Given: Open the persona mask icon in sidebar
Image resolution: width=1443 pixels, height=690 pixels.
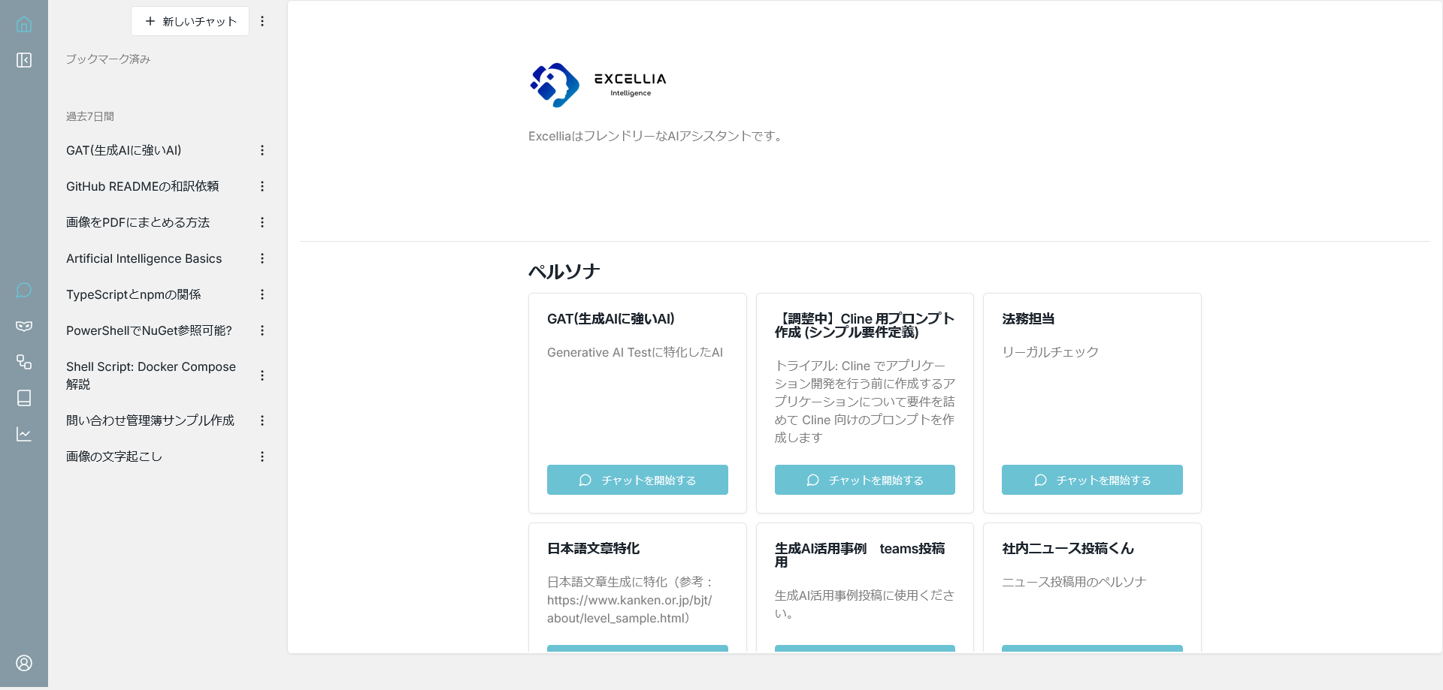Looking at the screenshot, I should [24, 326].
